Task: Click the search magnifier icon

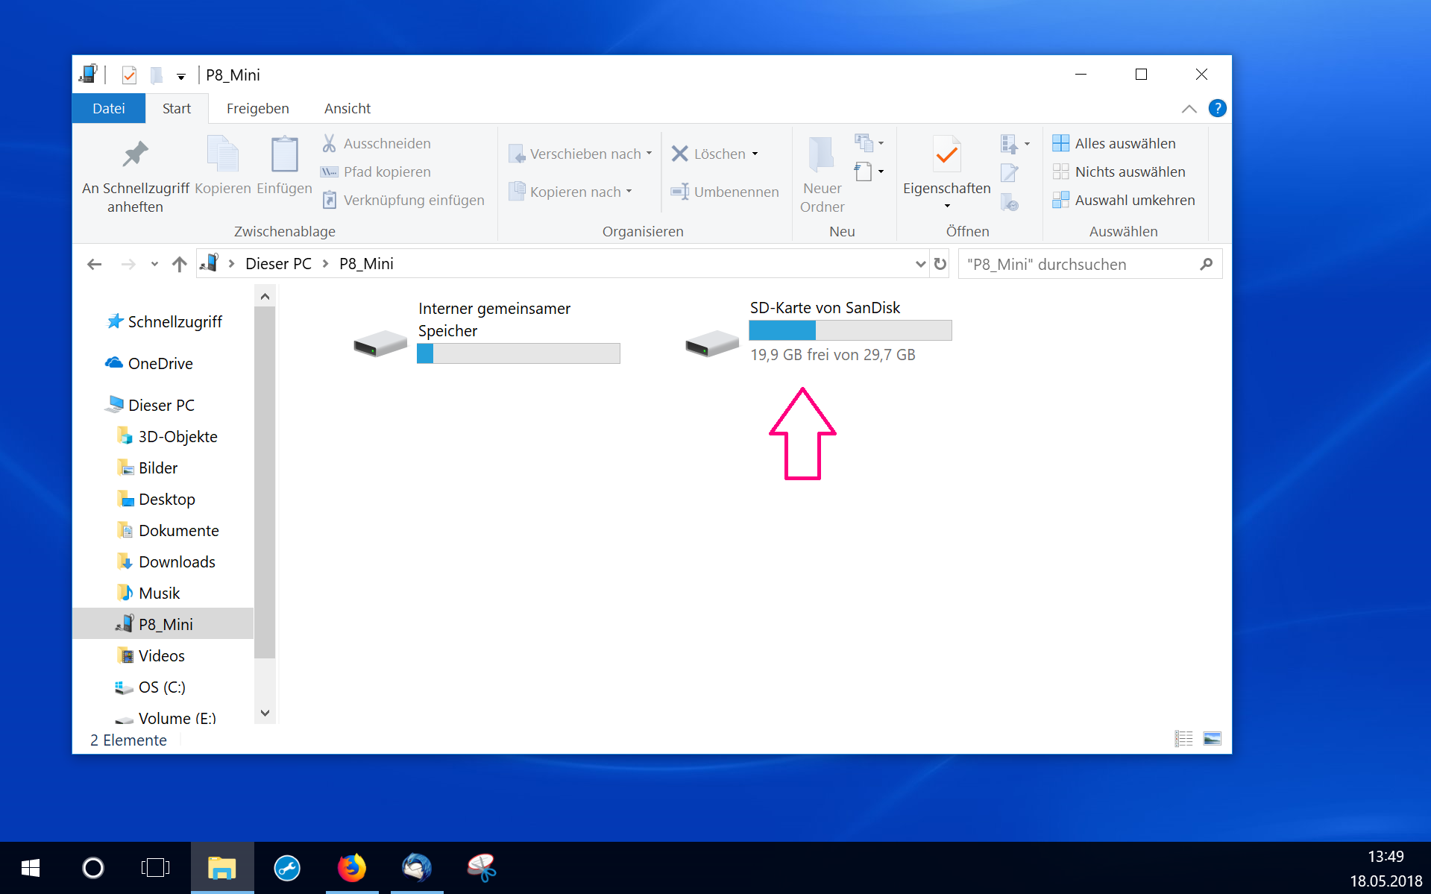Action: (x=1207, y=264)
